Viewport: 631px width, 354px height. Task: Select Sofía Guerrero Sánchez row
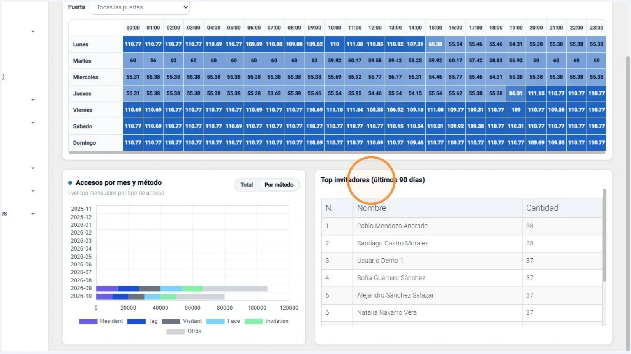coord(462,278)
